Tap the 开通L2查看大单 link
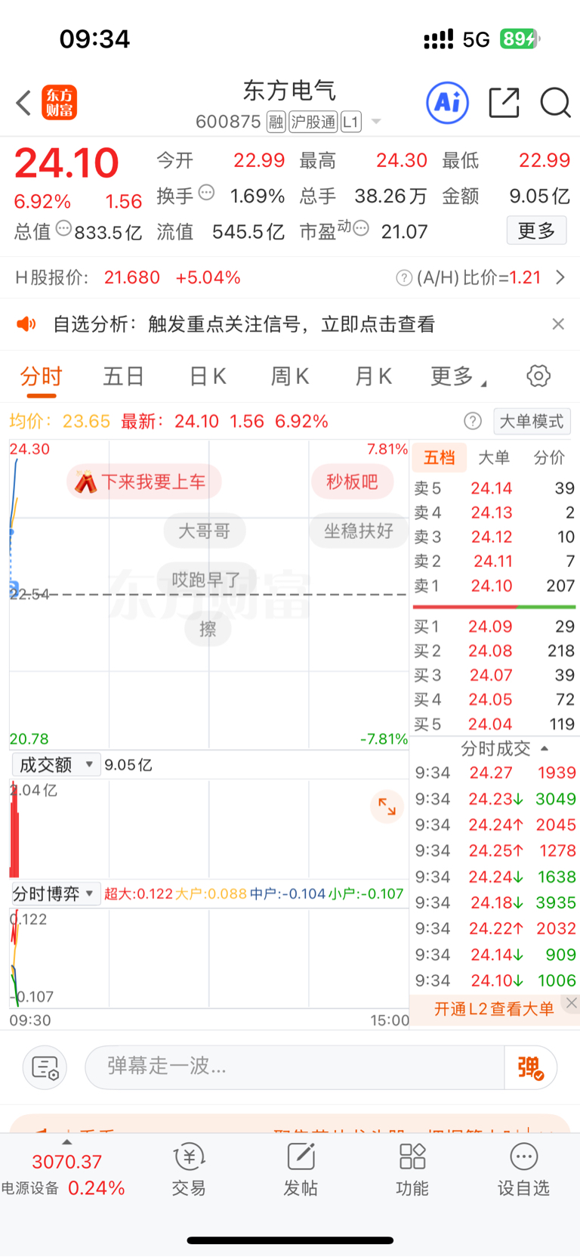Viewport: 580px width, 1257px height. (x=494, y=1009)
